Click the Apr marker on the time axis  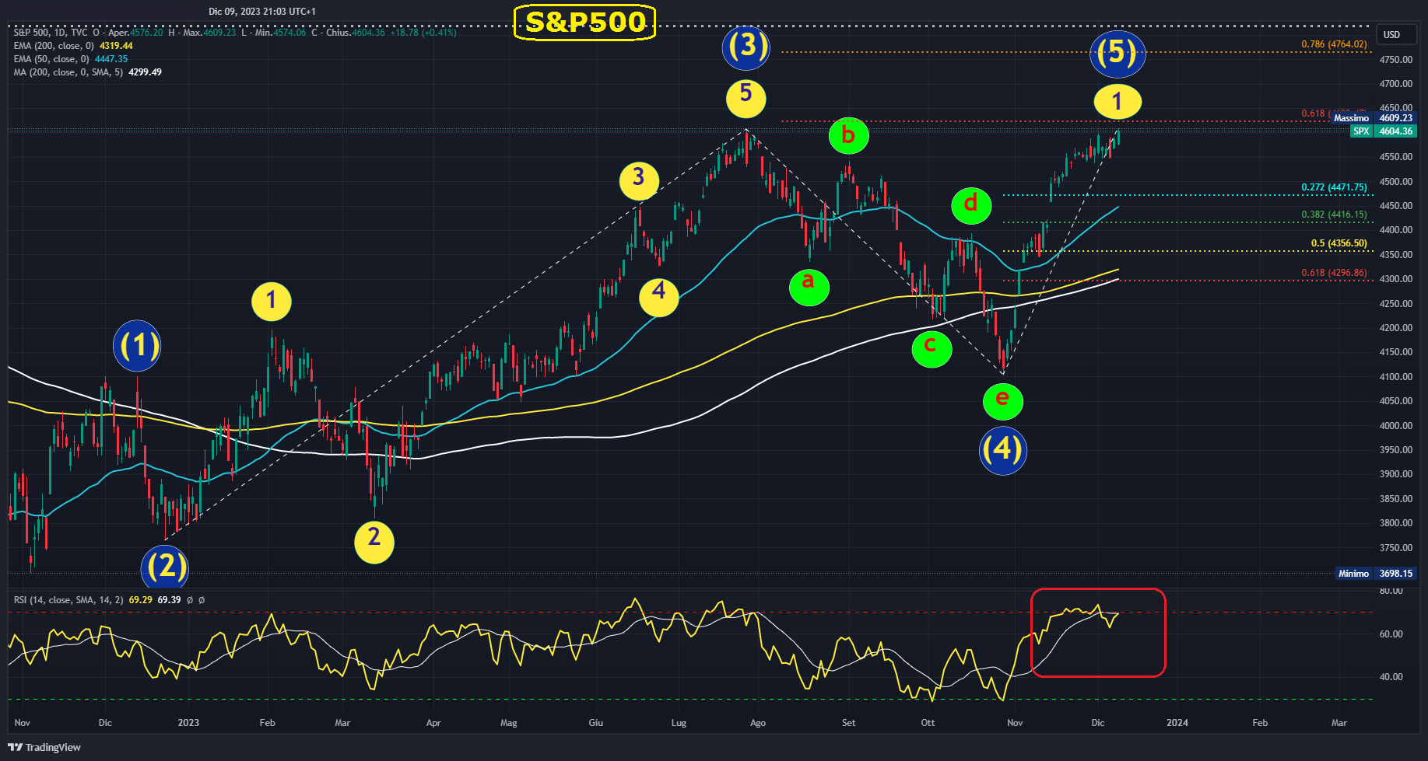pyautogui.click(x=433, y=723)
